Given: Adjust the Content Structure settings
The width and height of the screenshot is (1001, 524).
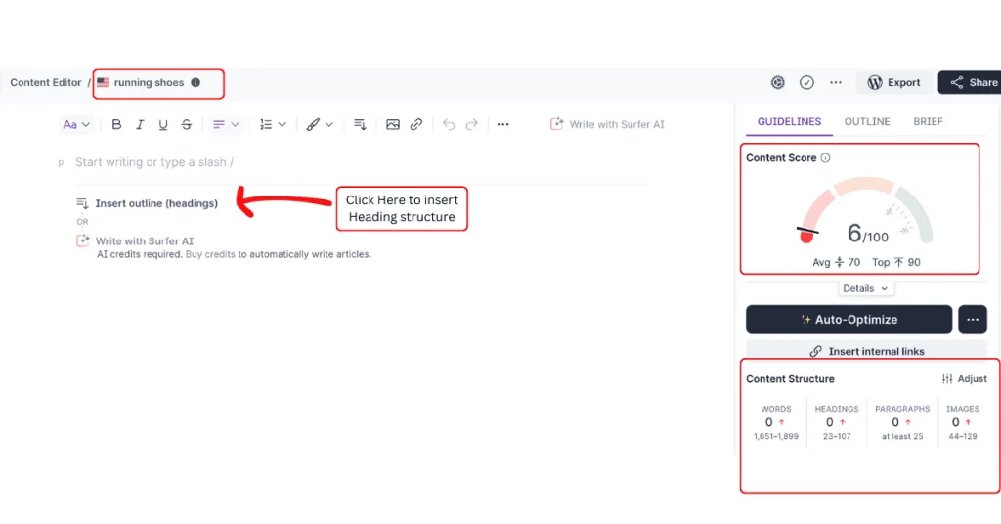Looking at the screenshot, I should pyautogui.click(x=965, y=379).
